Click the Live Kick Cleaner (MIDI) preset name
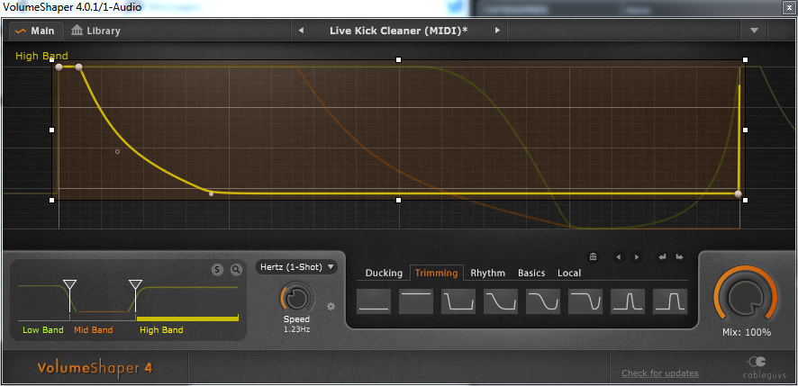This screenshot has height=386, width=798. [398, 31]
